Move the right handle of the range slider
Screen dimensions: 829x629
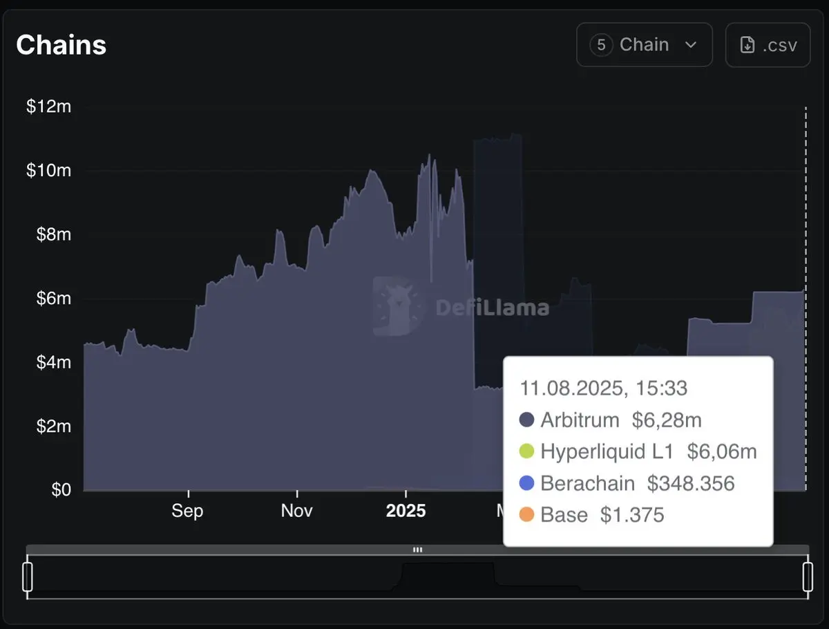tap(807, 577)
